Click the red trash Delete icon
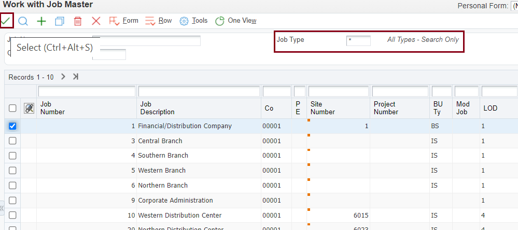518x230 pixels. [78, 21]
